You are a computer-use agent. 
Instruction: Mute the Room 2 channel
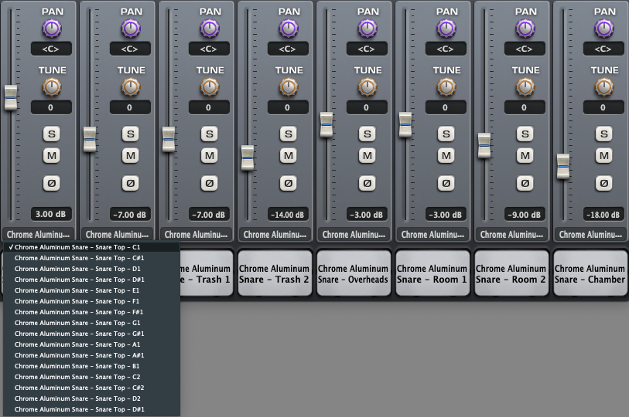[525, 156]
